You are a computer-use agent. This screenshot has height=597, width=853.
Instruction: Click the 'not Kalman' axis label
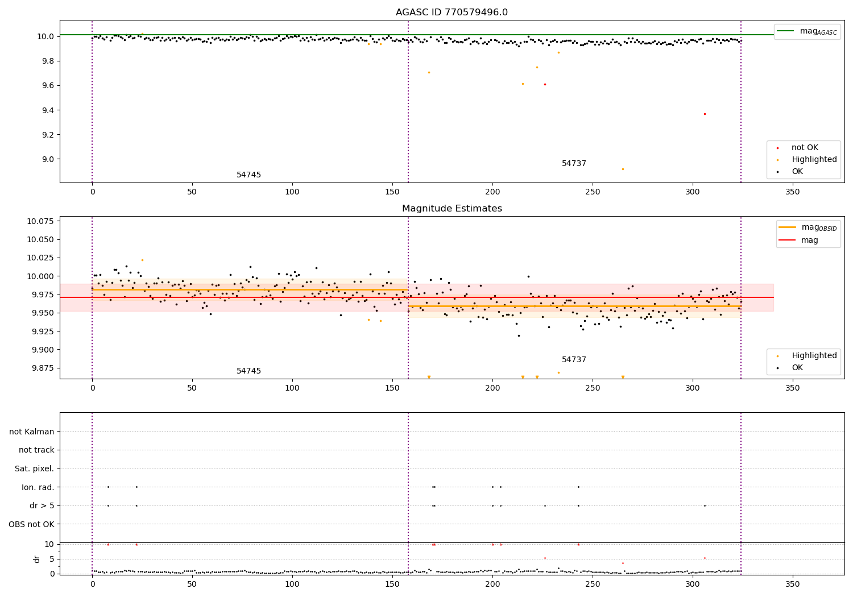point(32,432)
